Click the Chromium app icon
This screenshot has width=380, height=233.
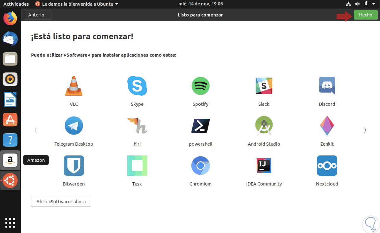tap(200, 166)
